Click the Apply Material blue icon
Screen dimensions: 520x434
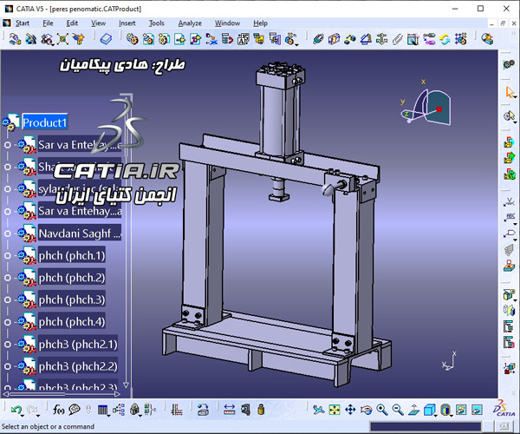106,39
